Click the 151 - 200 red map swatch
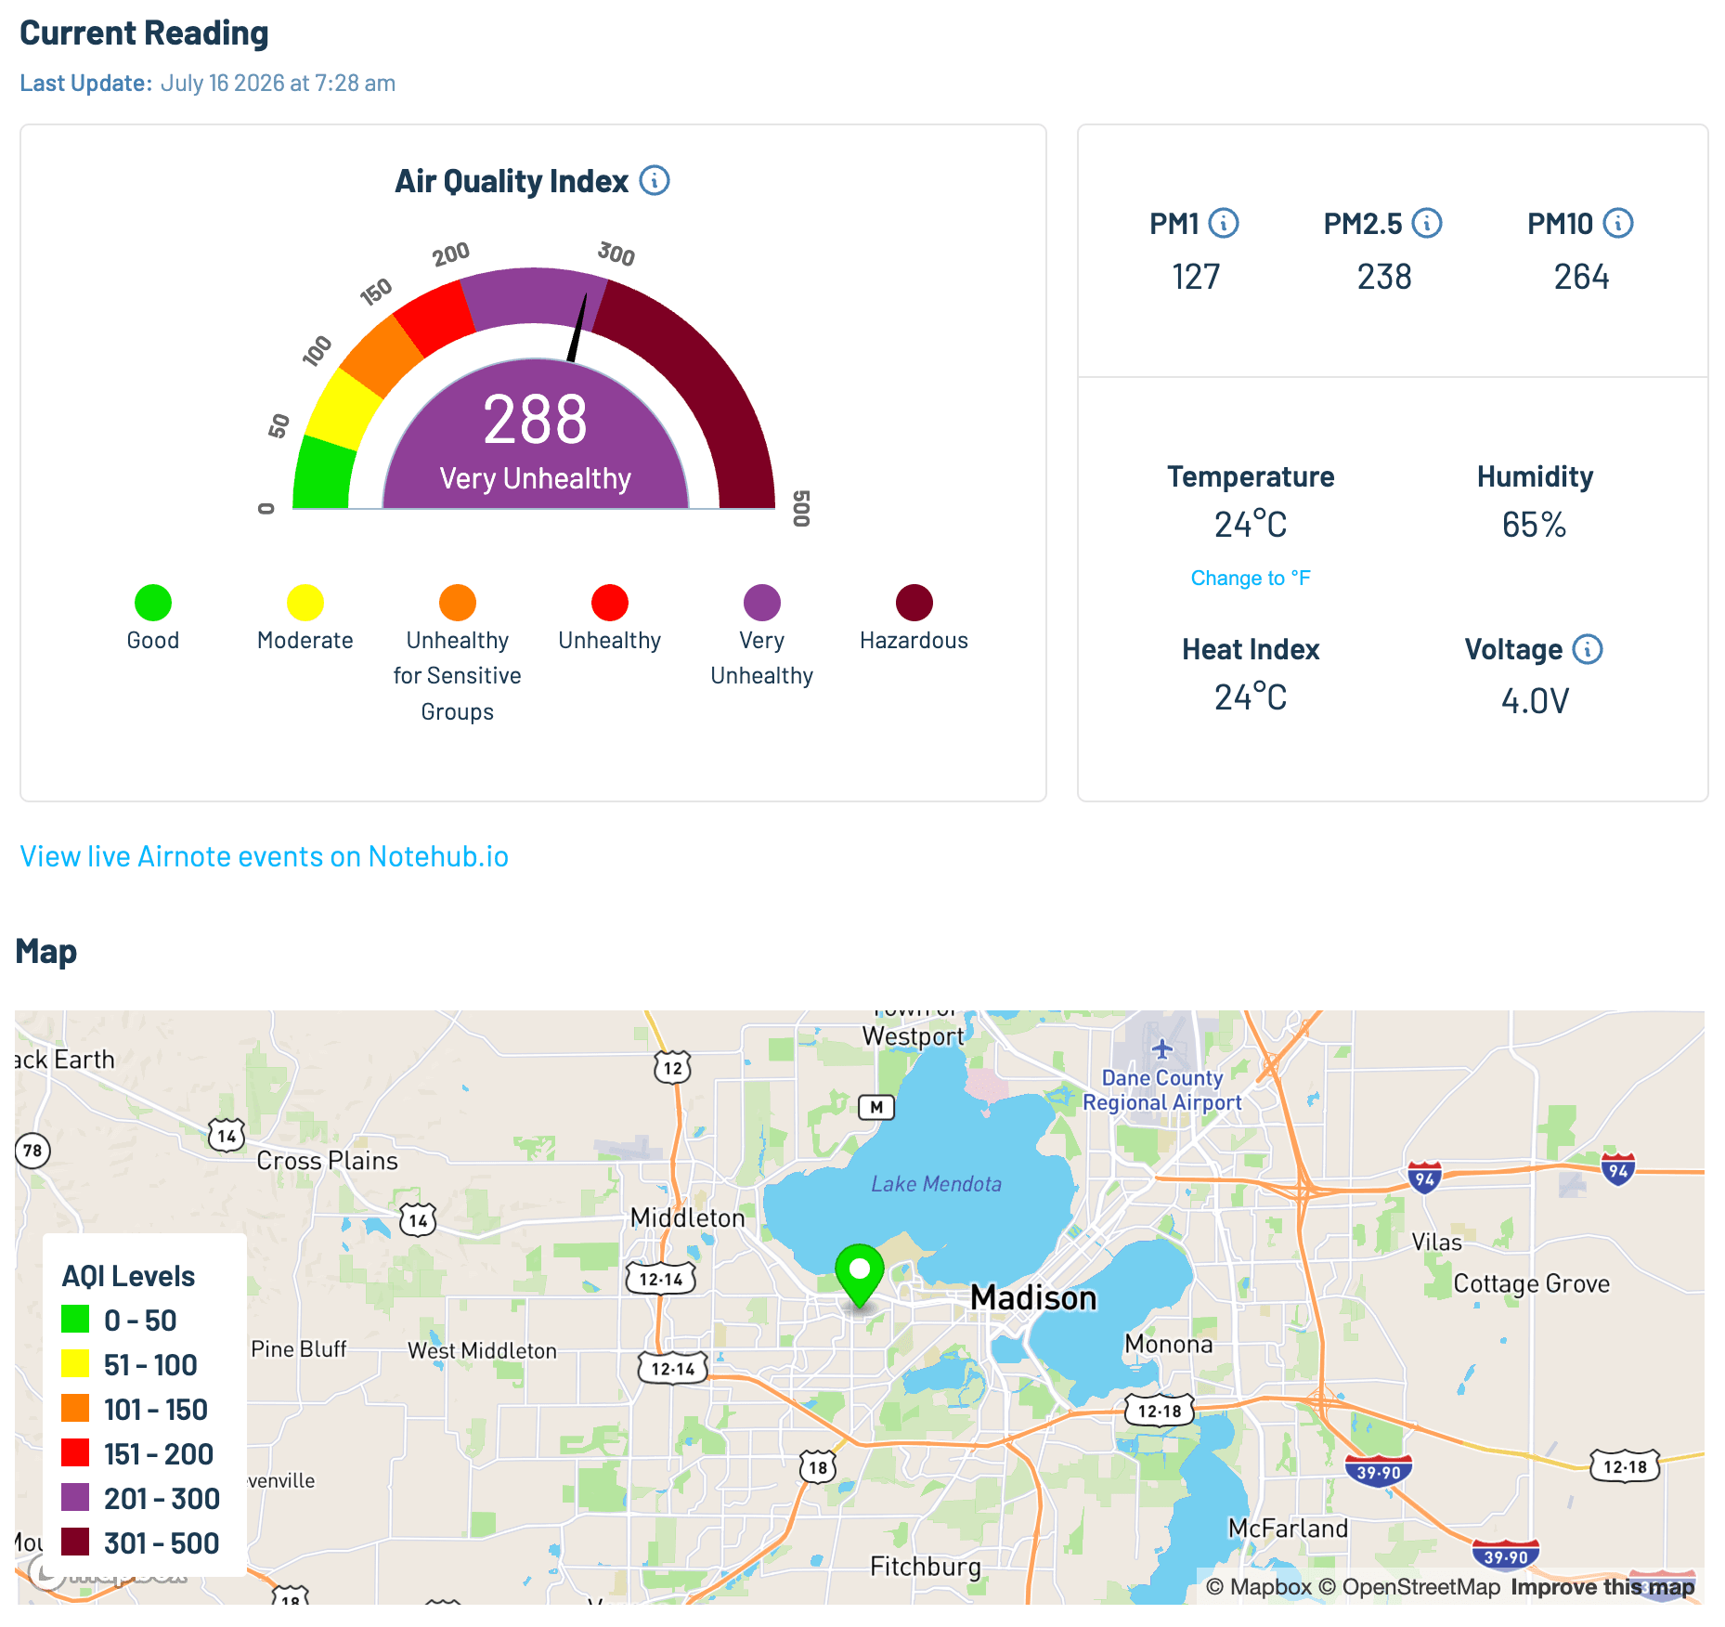Screen dimensions: 1725x1627 pos(75,1452)
